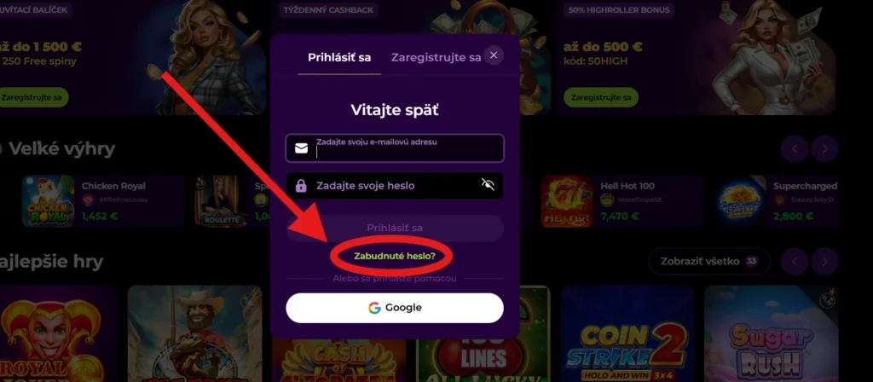The image size is (873, 382).
Task: Show previous big wins with left chevron
Action: click(x=795, y=148)
